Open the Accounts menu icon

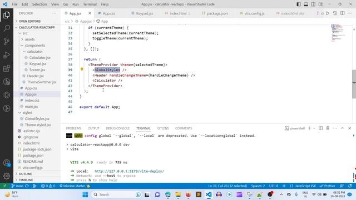[x=7, y=163]
